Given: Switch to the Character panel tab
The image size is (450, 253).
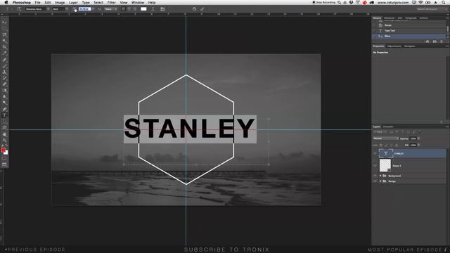Looking at the screenshot, I should point(389,18).
